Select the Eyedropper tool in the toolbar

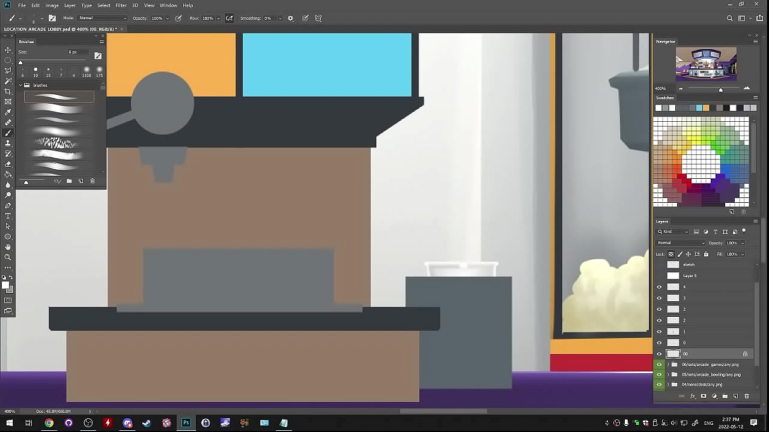[x=8, y=112]
